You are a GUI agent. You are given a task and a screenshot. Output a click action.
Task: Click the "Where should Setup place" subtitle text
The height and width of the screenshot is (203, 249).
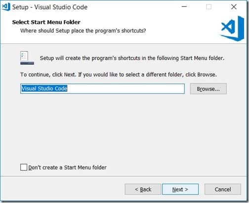pyautogui.click(x=83, y=31)
